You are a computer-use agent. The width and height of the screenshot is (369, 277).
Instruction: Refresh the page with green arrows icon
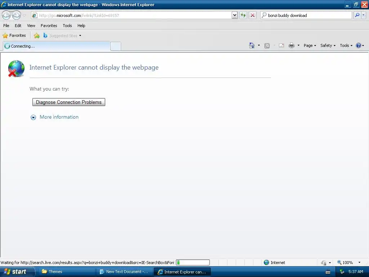(x=243, y=15)
